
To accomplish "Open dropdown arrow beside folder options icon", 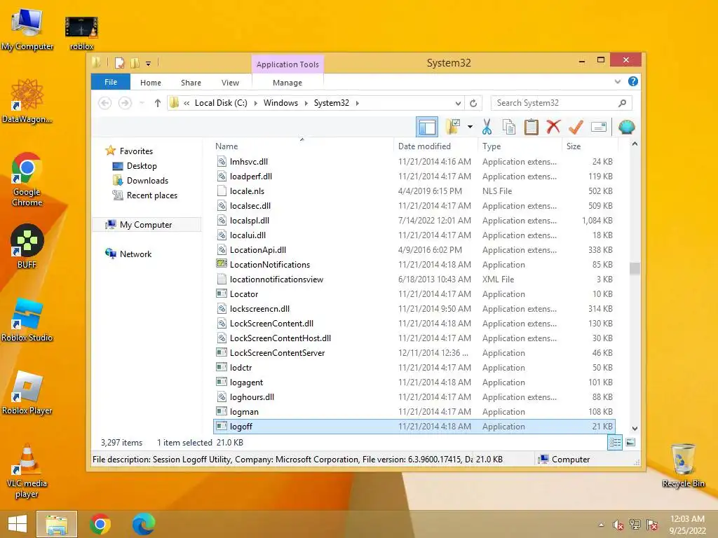I will (470, 127).
